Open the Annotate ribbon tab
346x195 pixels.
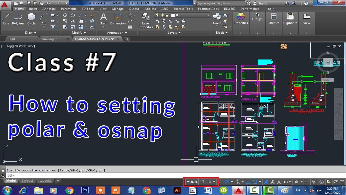click(49, 9)
